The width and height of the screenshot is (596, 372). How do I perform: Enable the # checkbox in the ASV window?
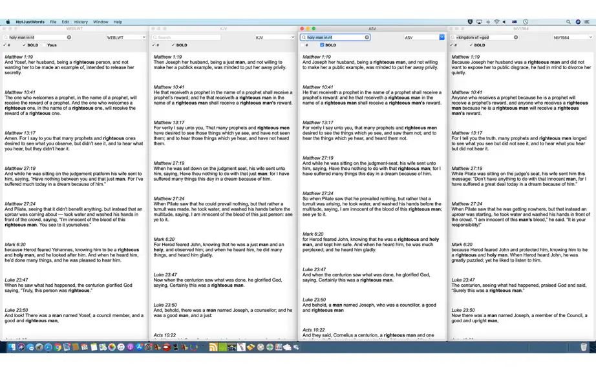(303, 45)
